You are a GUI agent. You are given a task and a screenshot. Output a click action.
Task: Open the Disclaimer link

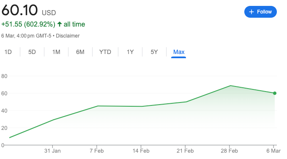tap(68, 36)
